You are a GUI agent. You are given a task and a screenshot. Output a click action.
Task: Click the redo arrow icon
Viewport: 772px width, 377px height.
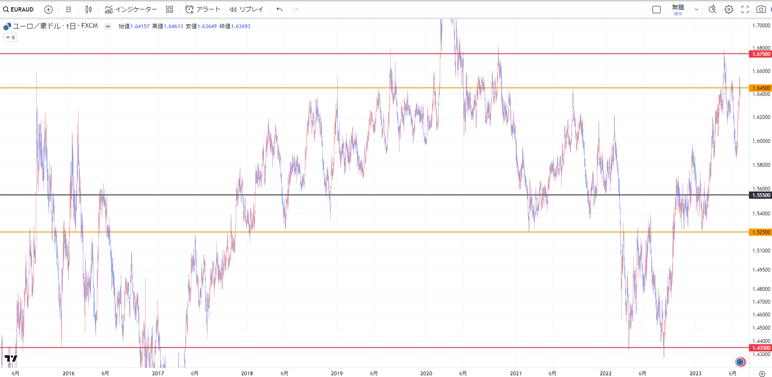pos(296,9)
